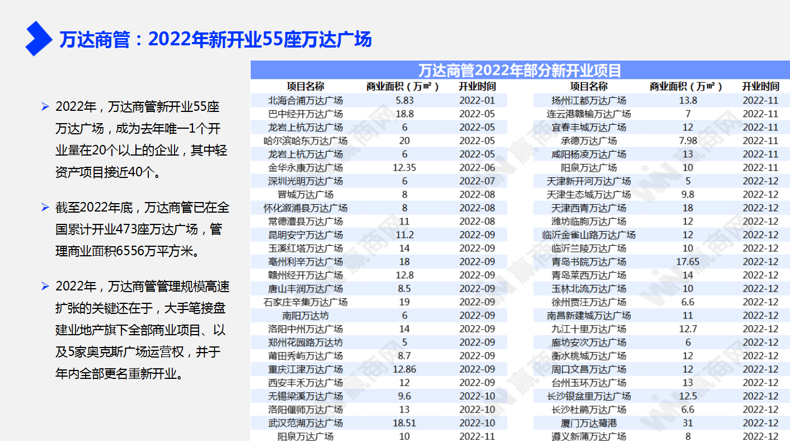Screen dimensions: 790x441
Task: Select 玉溪红塔万达广场
Action: tap(305, 248)
